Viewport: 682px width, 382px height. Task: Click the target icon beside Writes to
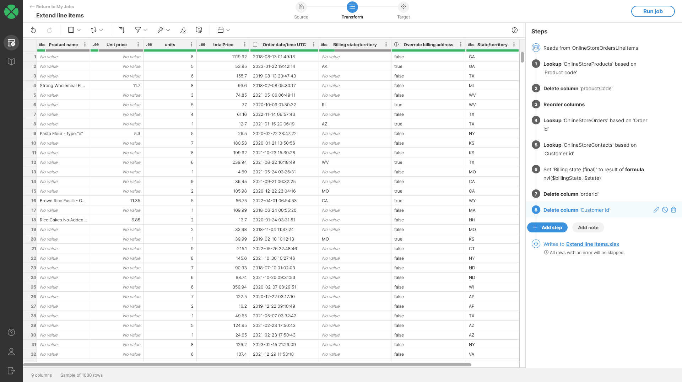tap(536, 244)
